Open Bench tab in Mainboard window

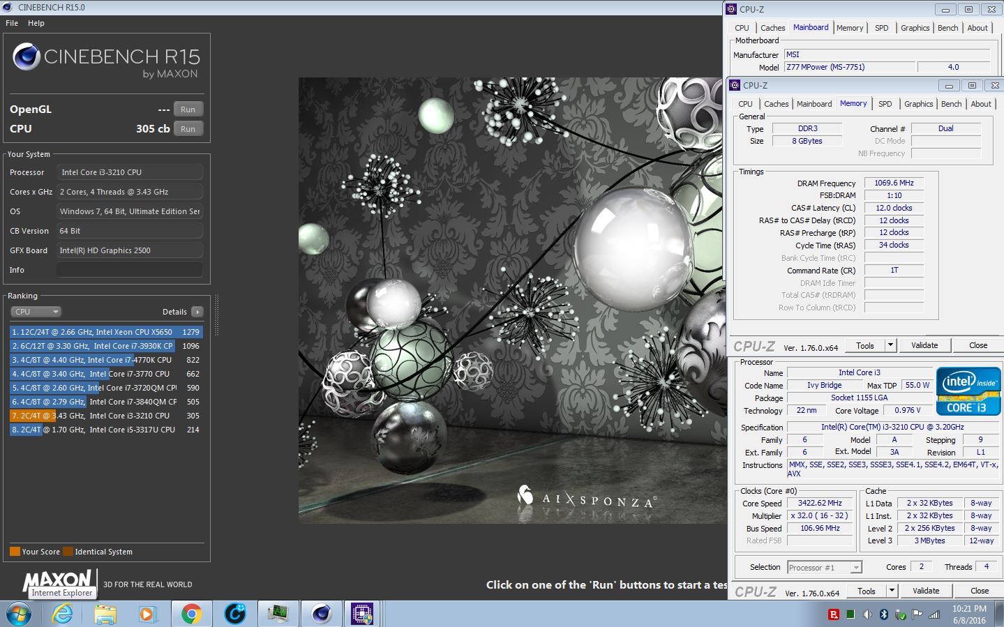coord(947,28)
